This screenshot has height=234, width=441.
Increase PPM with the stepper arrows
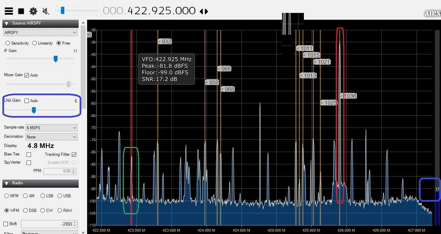74,170
